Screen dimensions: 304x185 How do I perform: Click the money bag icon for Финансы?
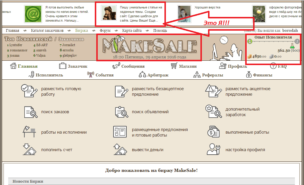point(249,75)
